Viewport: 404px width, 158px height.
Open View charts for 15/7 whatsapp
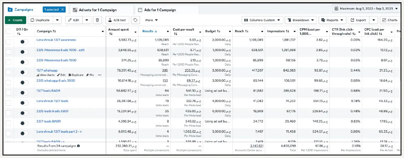45,75
